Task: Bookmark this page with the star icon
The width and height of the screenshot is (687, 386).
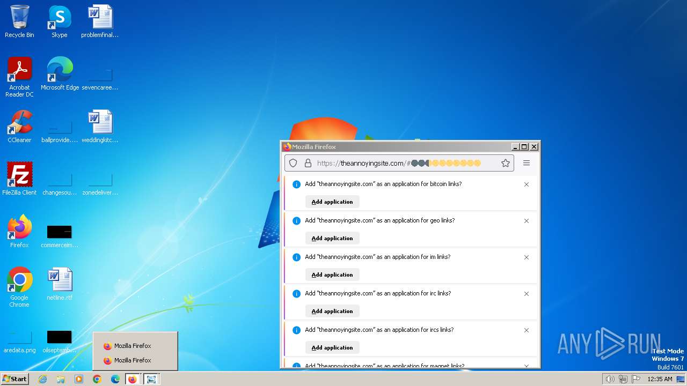Action: pyautogui.click(x=506, y=163)
